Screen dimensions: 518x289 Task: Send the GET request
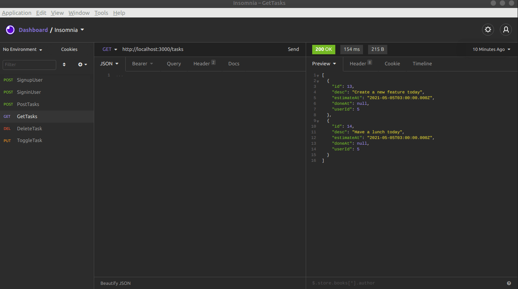click(294, 49)
